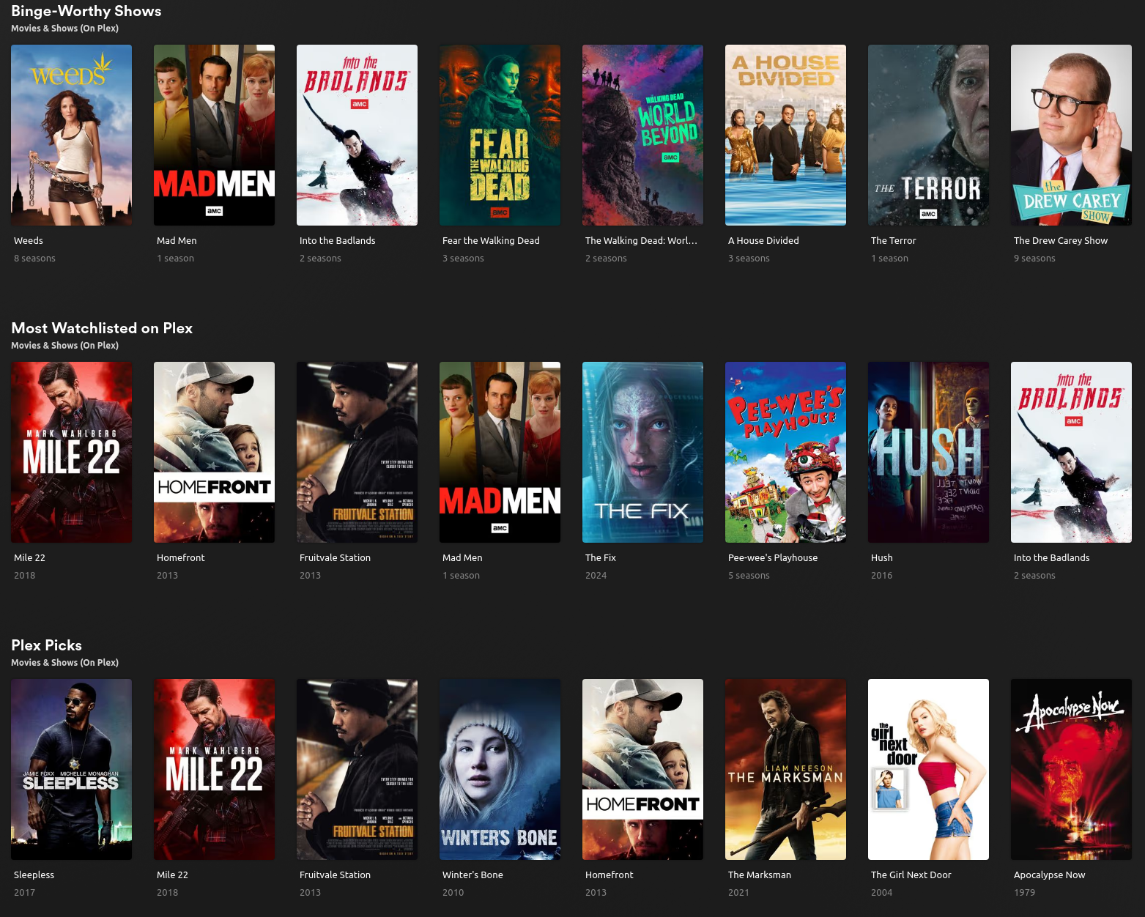Open The Terror poster image
This screenshot has height=917, width=1145.
click(x=928, y=135)
